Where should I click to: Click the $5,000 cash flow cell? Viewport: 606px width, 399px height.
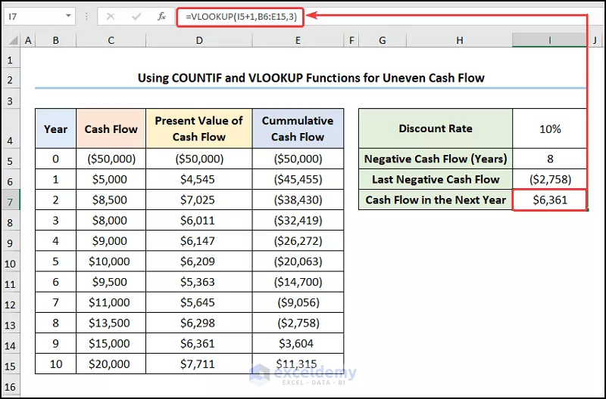coord(111,179)
